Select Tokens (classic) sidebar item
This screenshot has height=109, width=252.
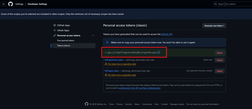coord(74,46)
